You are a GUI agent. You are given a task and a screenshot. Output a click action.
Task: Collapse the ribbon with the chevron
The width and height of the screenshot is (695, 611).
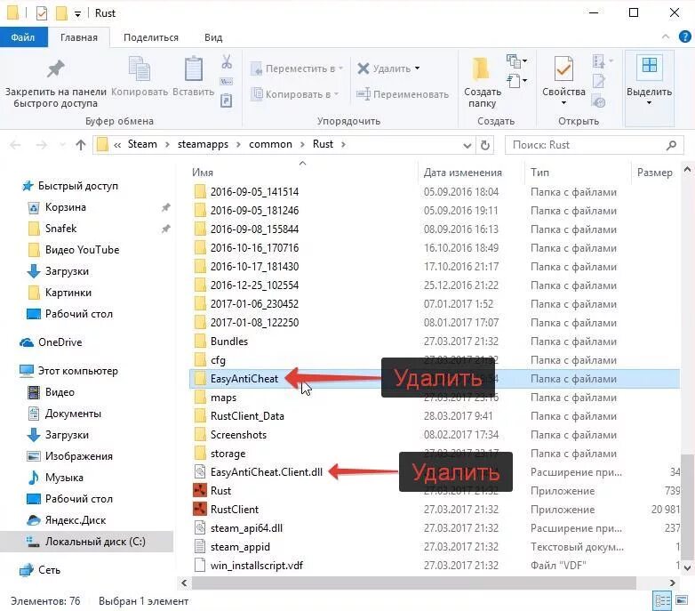click(666, 36)
